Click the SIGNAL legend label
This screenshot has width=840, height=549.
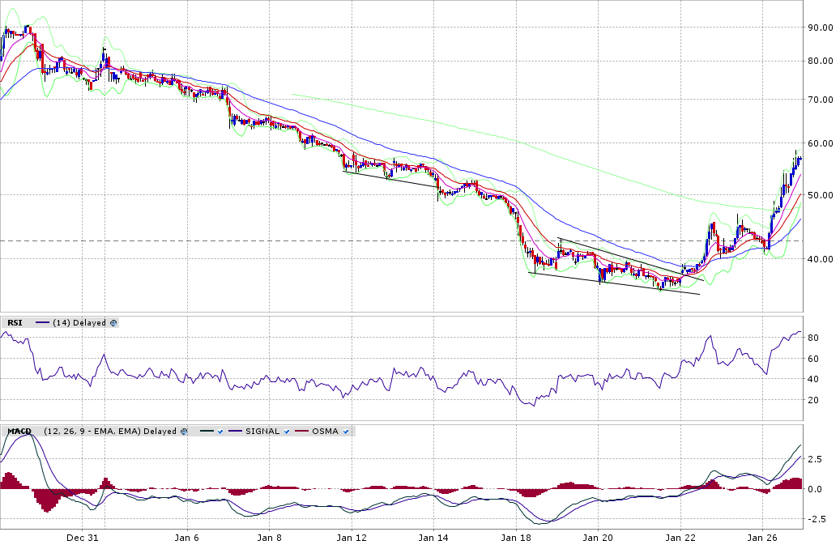pyautogui.click(x=262, y=431)
